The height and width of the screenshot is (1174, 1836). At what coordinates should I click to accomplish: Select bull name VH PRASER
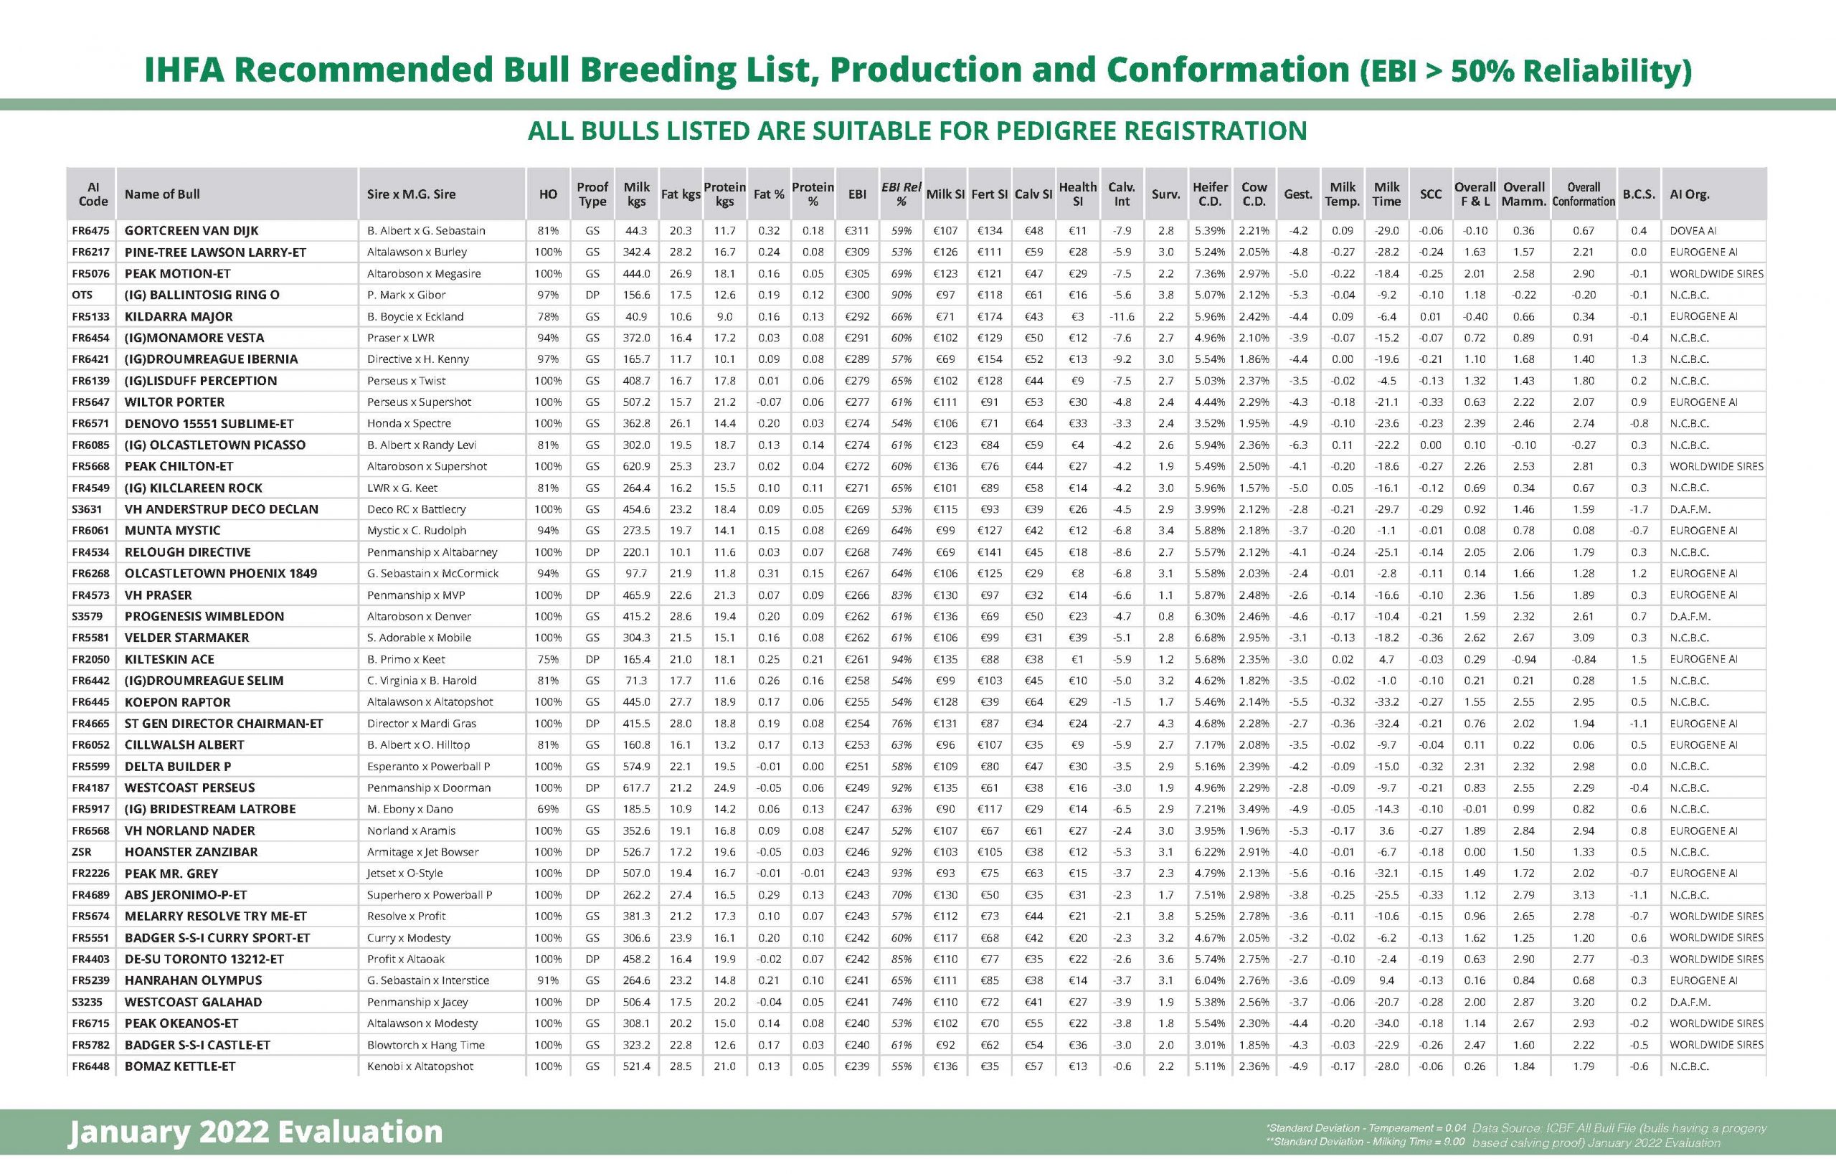point(158,595)
